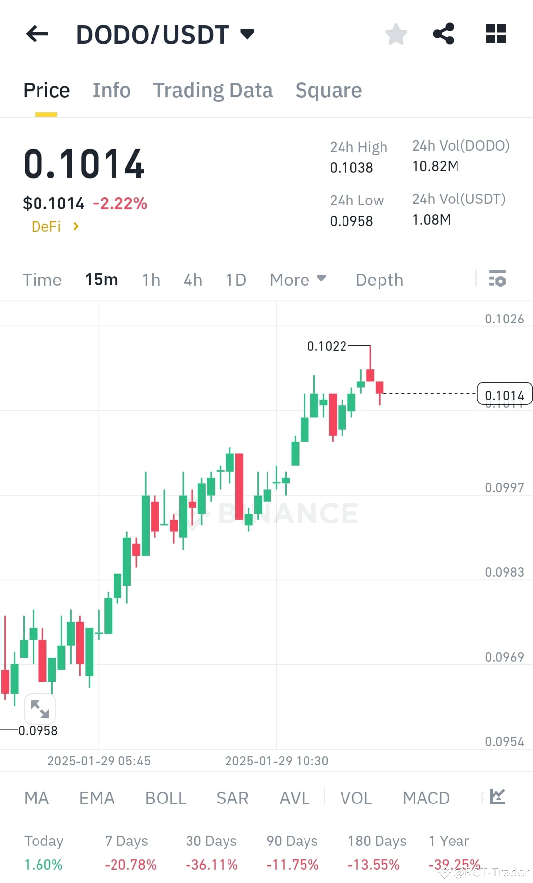Tap the back arrow to exit chart
Viewport: 533px width, 883px height.
point(36,33)
